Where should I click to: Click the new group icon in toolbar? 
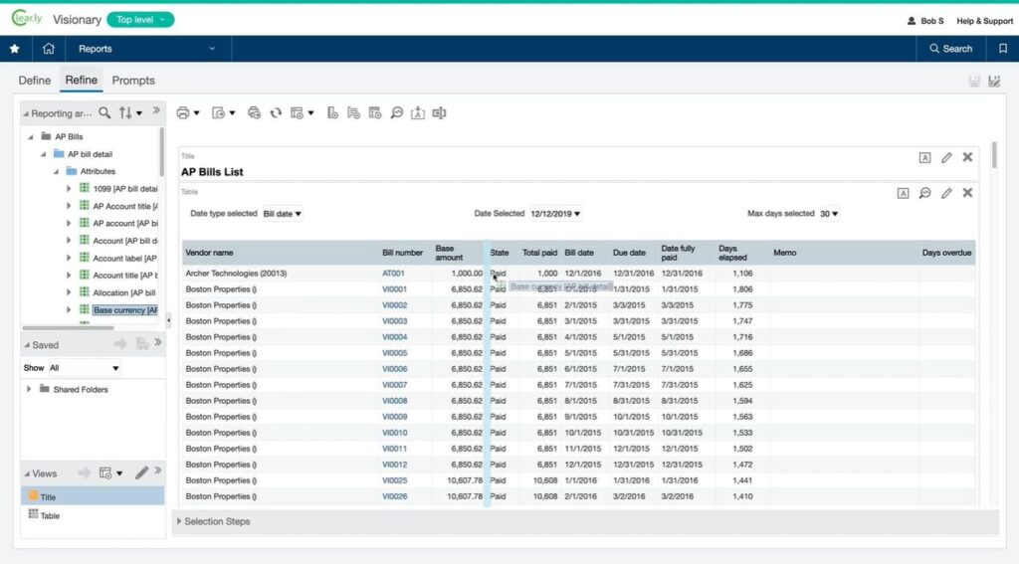[353, 113]
